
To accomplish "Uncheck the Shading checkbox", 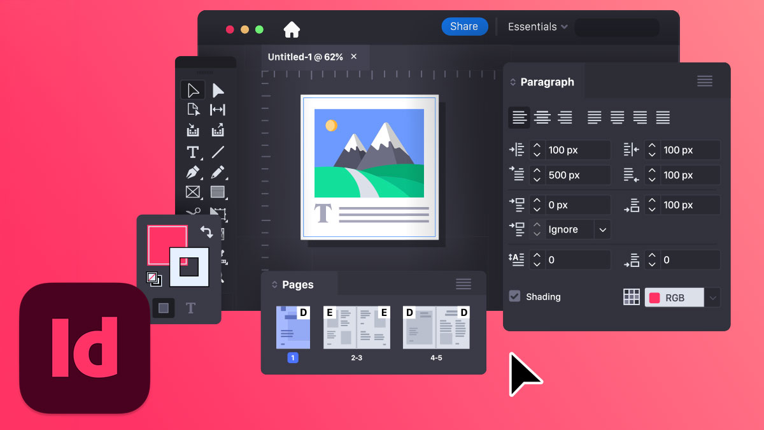I will (x=514, y=296).
